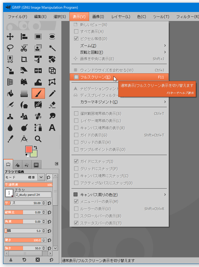Image resolution: width=199 pixels, height=267 pixels.
Task: Select the Text tool
Action: click(x=52, y=128)
